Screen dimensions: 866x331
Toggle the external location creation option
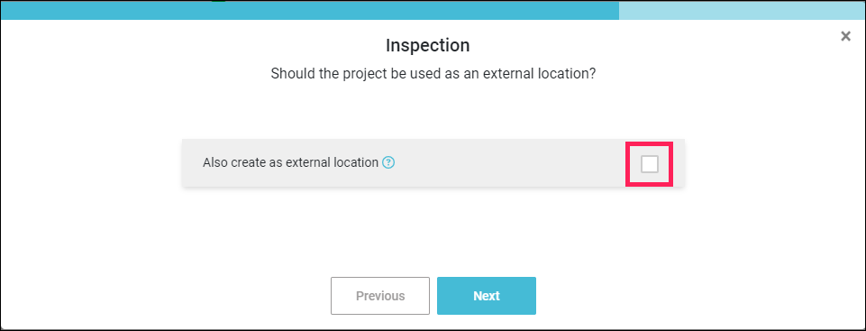tap(649, 163)
